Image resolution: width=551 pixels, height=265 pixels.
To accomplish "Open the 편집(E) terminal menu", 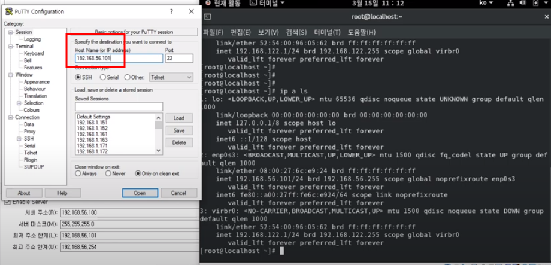I will (240, 32).
